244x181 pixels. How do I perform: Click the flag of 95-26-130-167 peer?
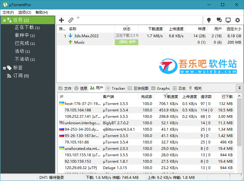[x=62, y=136]
